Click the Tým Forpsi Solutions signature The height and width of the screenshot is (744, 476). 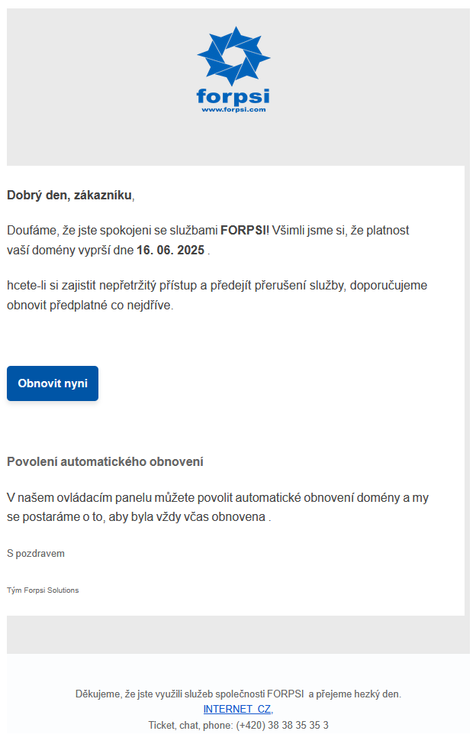(43, 590)
